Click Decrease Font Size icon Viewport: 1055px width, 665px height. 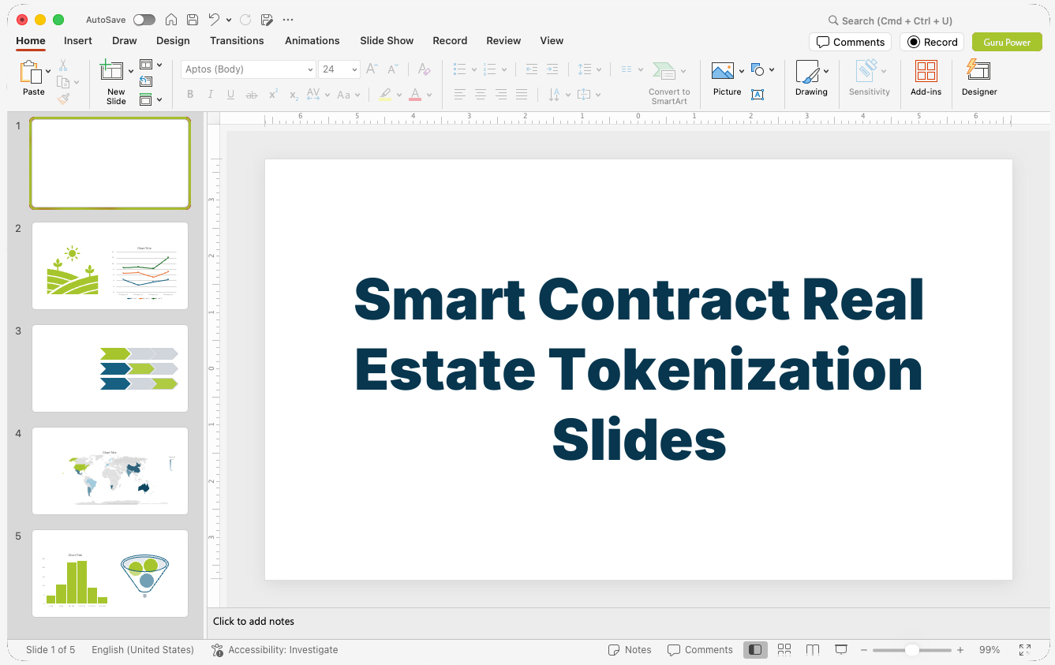tap(393, 69)
